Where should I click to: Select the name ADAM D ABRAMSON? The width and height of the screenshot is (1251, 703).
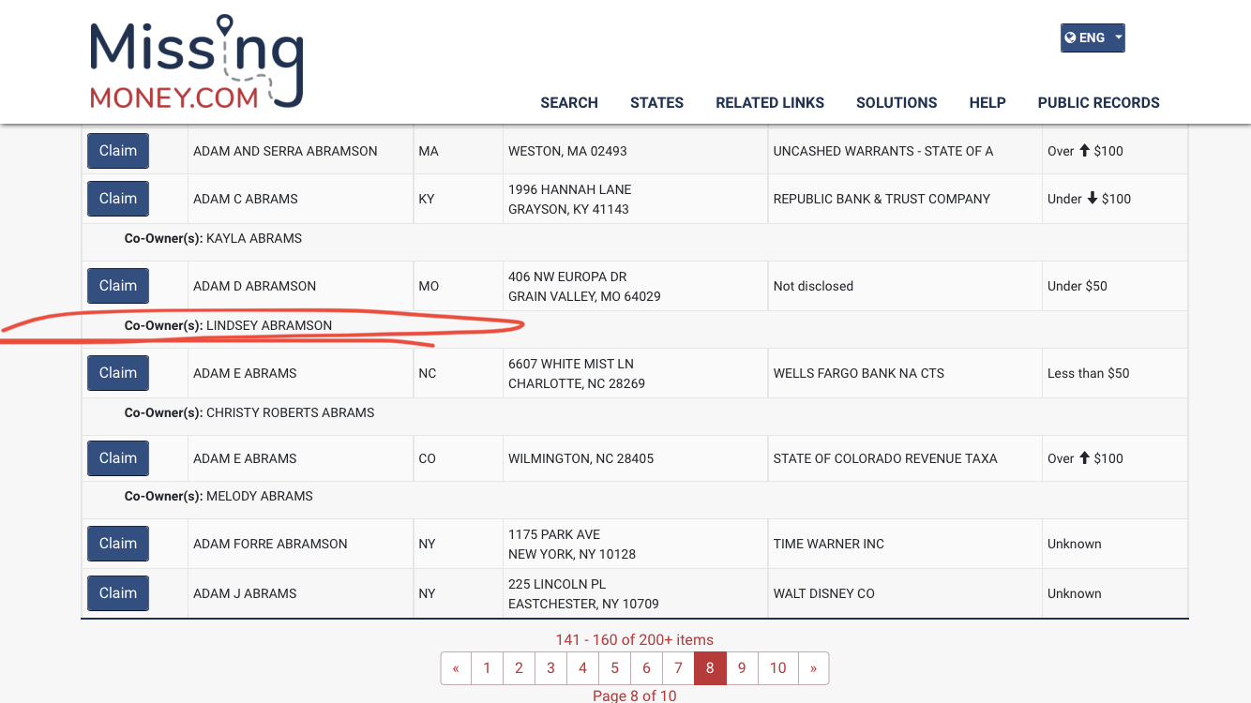[x=254, y=286]
